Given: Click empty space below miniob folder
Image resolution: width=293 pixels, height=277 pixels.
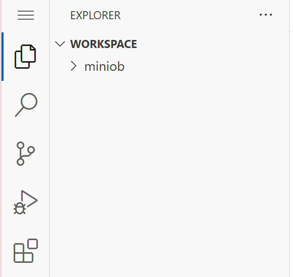Looking at the screenshot, I should (x=169, y=168).
